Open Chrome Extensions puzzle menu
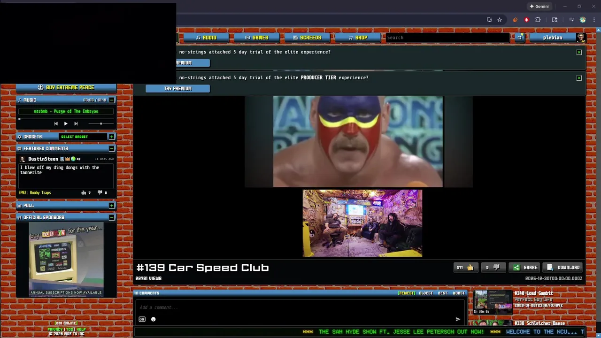 coord(538,20)
